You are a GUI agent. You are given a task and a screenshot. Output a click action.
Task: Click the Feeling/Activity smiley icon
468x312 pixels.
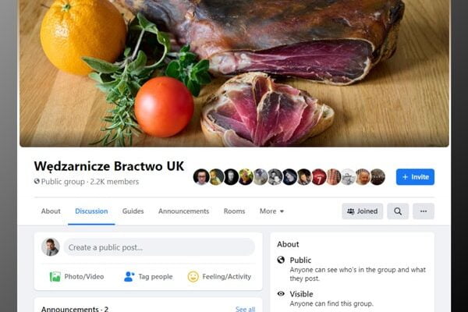point(193,276)
